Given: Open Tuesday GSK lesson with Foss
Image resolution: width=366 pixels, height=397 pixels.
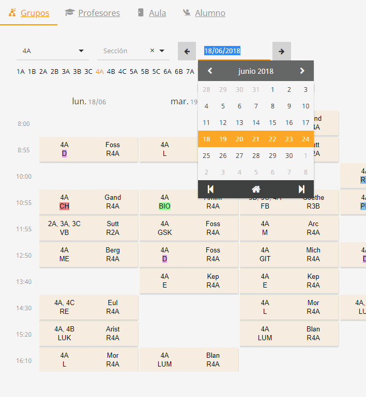Looking at the screenshot, I should pyautogui.click(x=189, y=228).
